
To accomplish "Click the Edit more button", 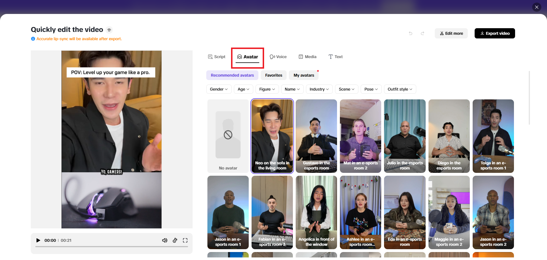I will [451, 33].
